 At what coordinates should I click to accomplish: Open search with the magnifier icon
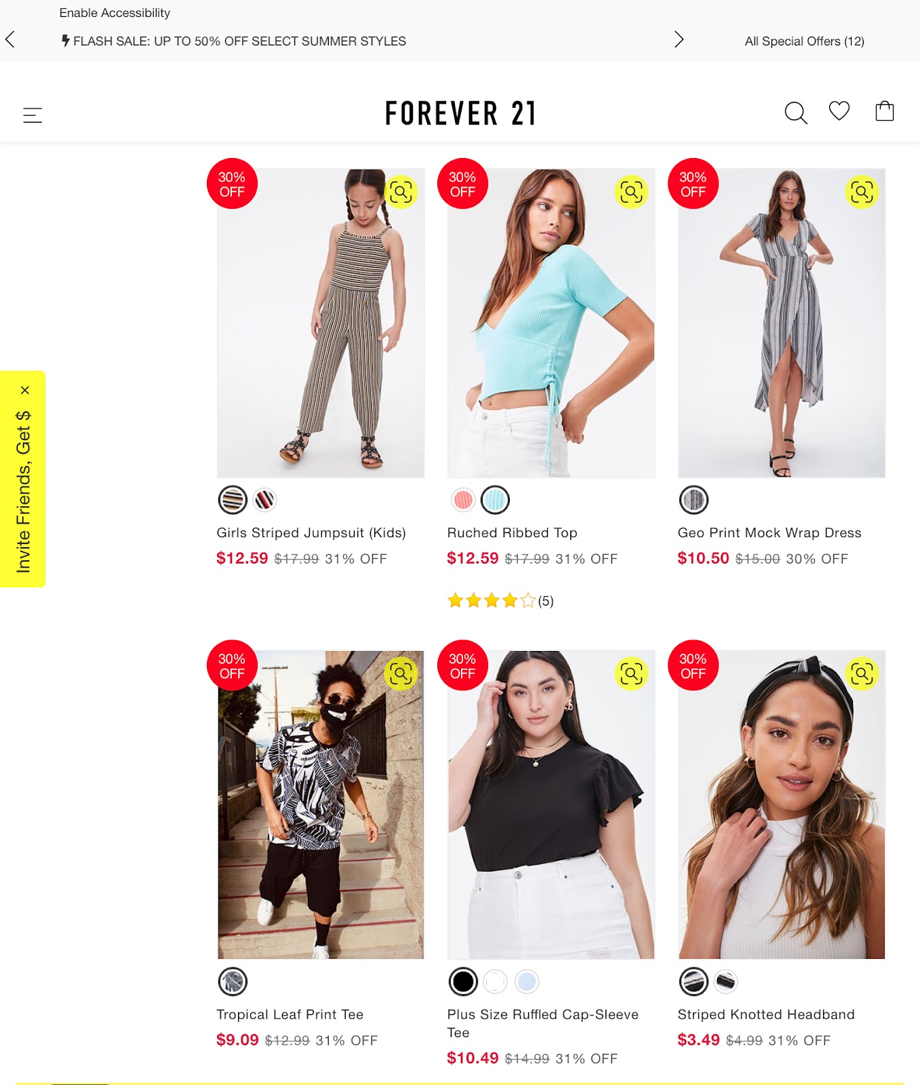[795, 113]
